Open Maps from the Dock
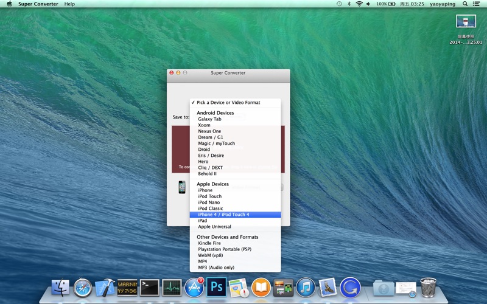 pyautogui.click(x=239, y=288)
